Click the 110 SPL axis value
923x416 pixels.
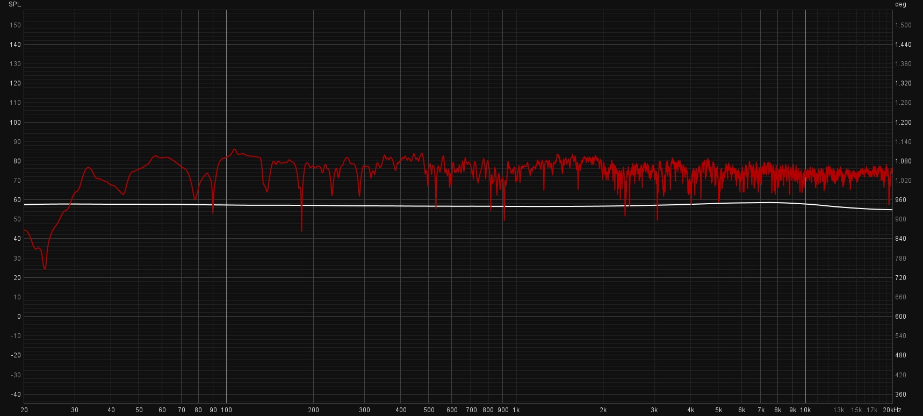pyautogui.click(x=15, y=103)
